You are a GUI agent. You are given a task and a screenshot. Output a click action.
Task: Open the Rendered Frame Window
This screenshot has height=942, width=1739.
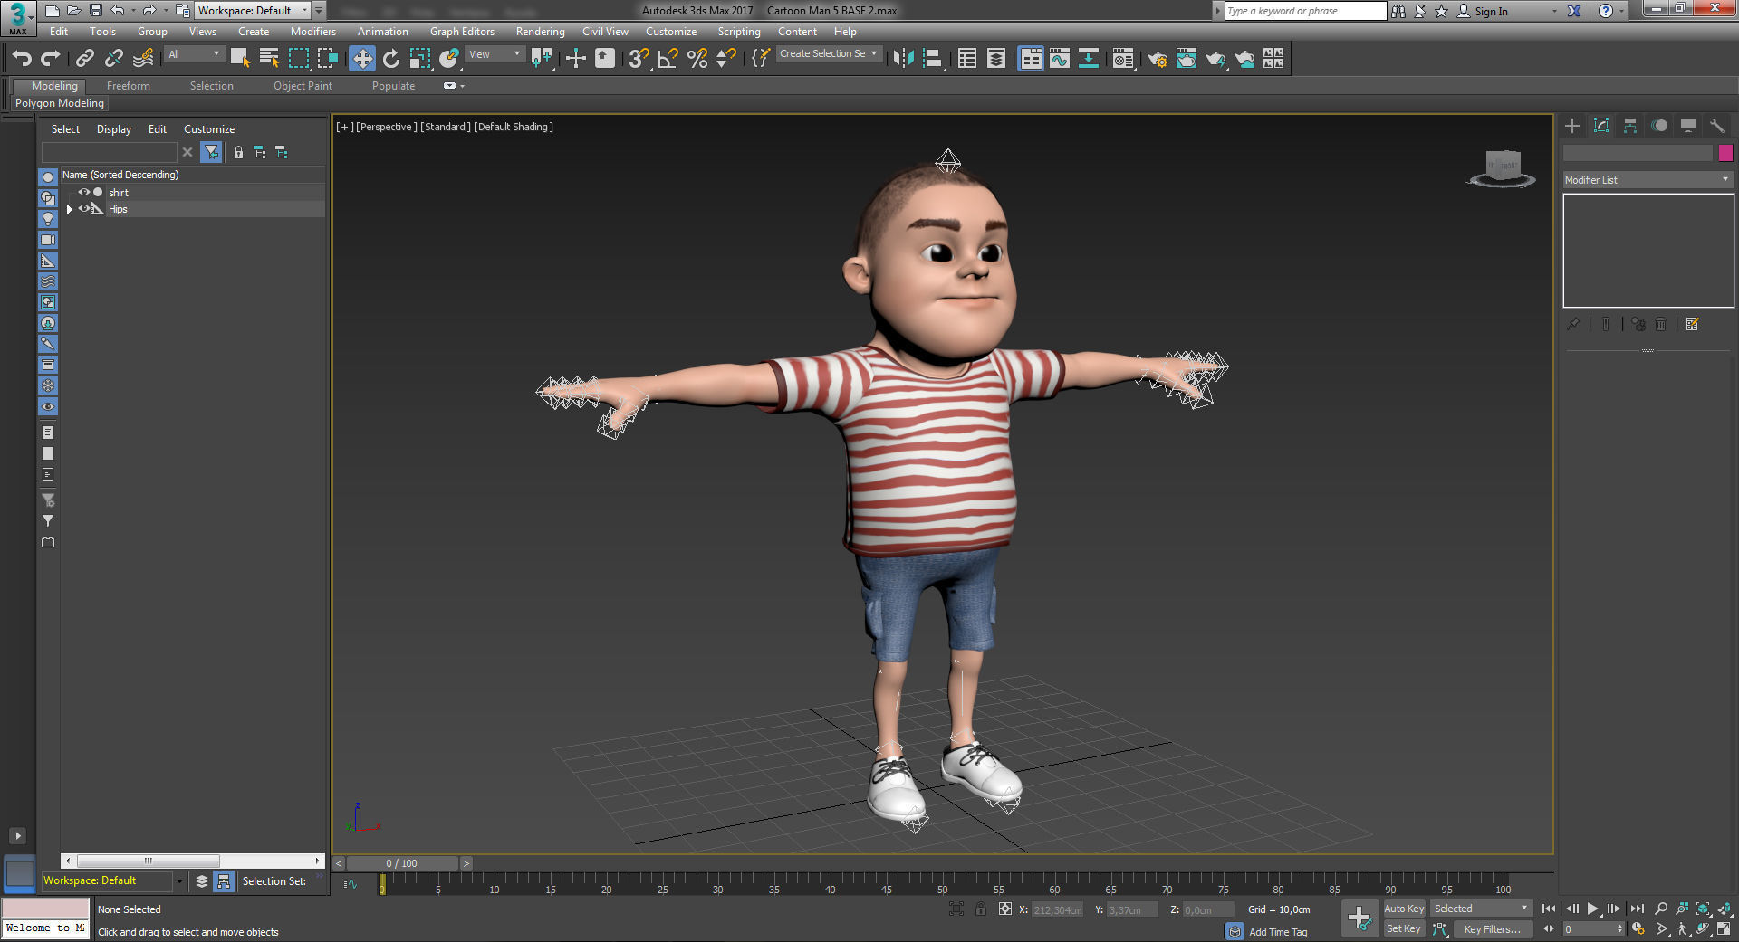[1186, 59]
